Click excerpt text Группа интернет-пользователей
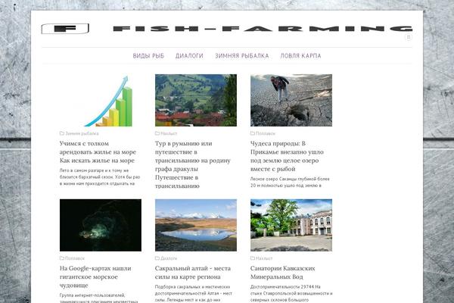The image size is (454, 303). 98,298
